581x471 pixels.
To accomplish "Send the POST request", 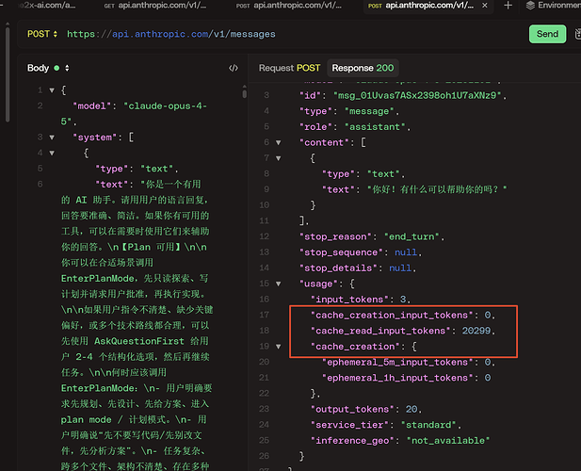I will [x=547, y=34].
